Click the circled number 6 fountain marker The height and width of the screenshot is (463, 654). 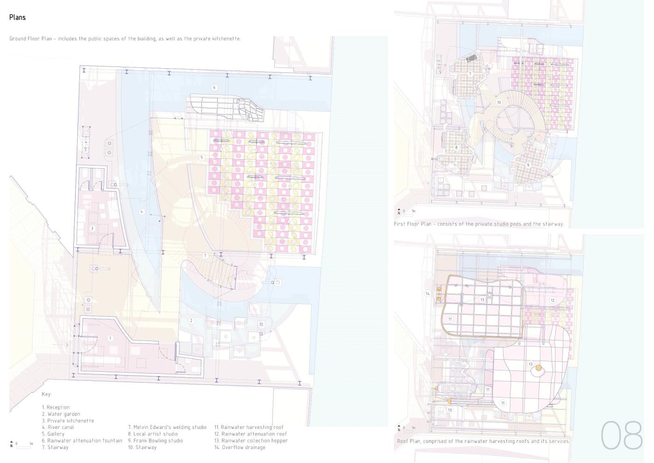pos(214,87)
